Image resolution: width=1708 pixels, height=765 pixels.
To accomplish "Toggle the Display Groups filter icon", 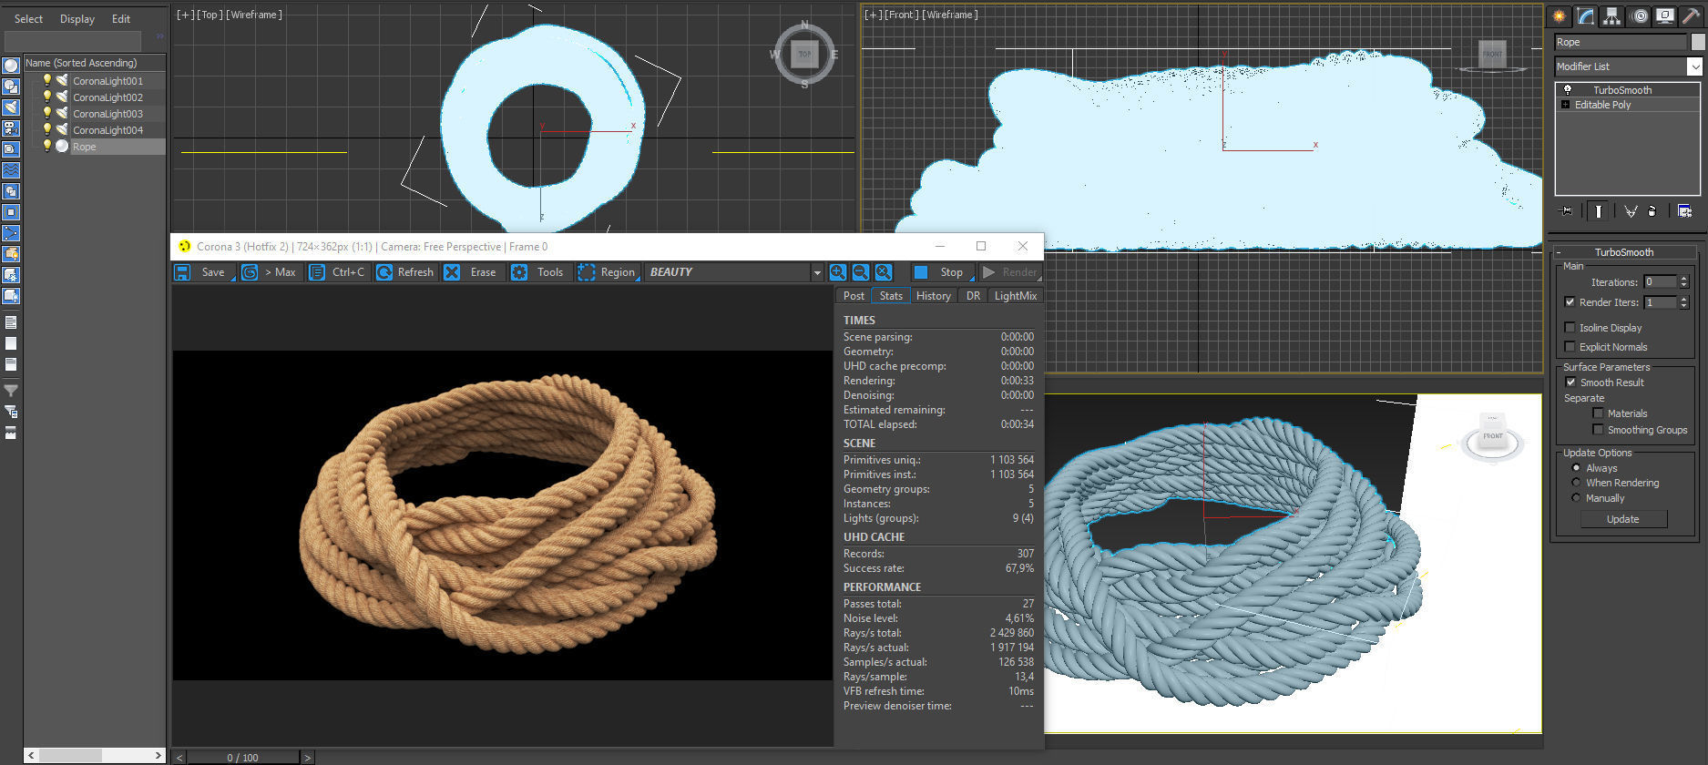I will 11,191.
